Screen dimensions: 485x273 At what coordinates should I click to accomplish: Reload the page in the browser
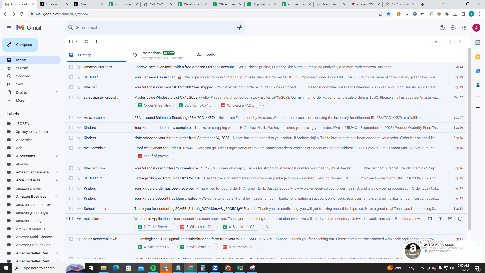click(22, 14)
